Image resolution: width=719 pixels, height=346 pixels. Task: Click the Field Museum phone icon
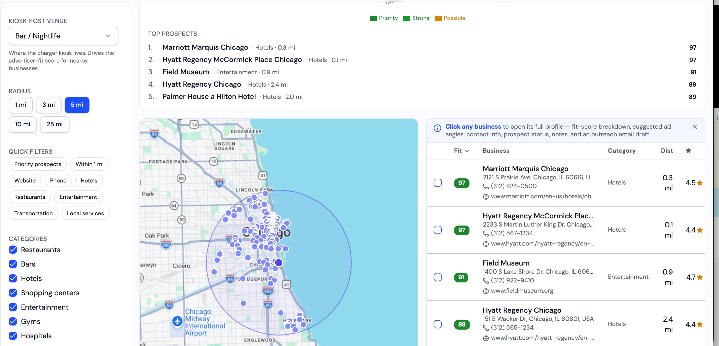tap(486, 281)
